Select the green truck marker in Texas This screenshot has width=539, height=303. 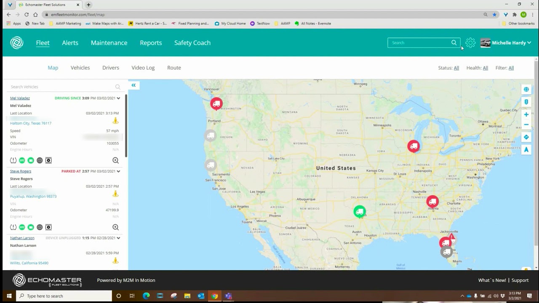pyautogui.click(x=360, y=211)
